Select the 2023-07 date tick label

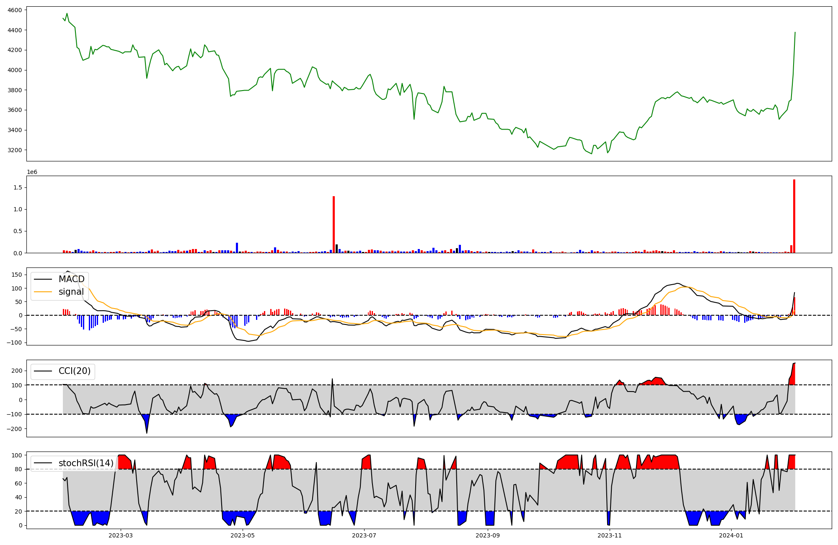[364, 535]
